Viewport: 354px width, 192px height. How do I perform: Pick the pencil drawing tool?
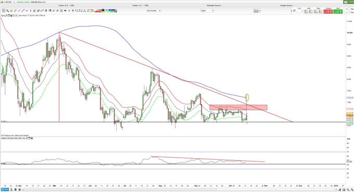pos(15,10)
